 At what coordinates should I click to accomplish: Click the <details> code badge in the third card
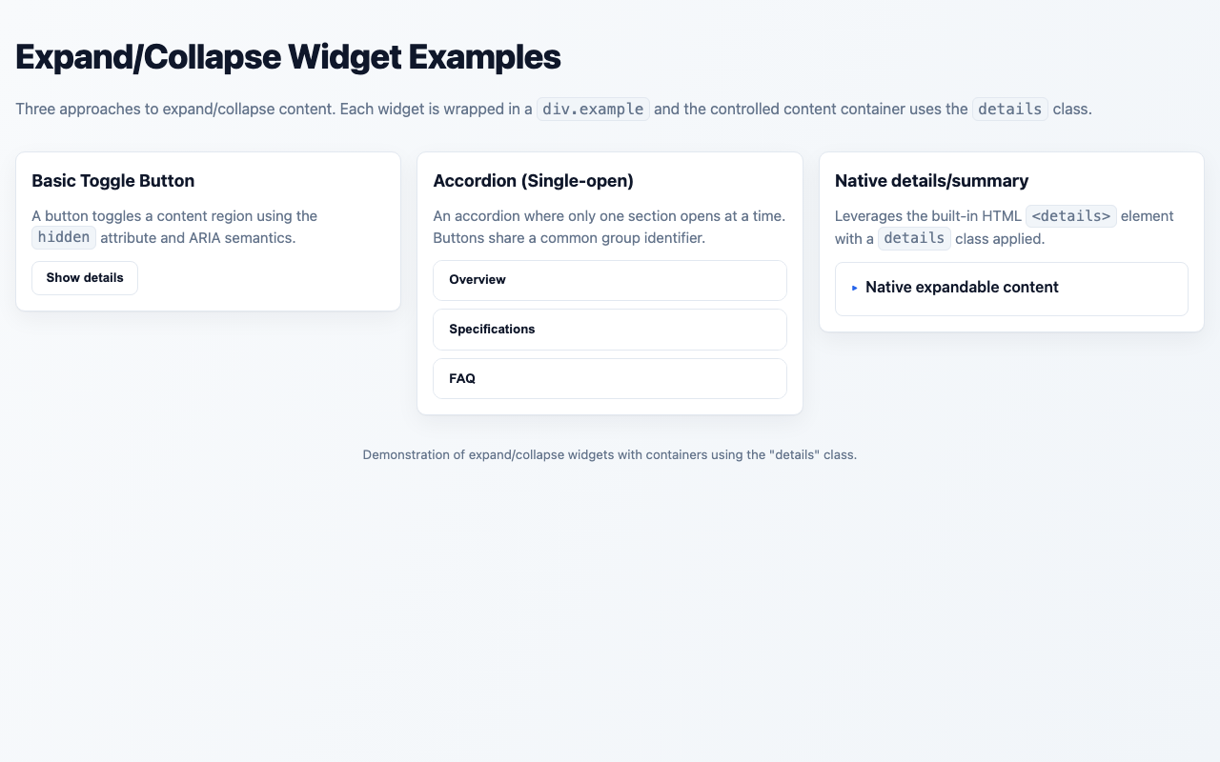point(1070,216)
